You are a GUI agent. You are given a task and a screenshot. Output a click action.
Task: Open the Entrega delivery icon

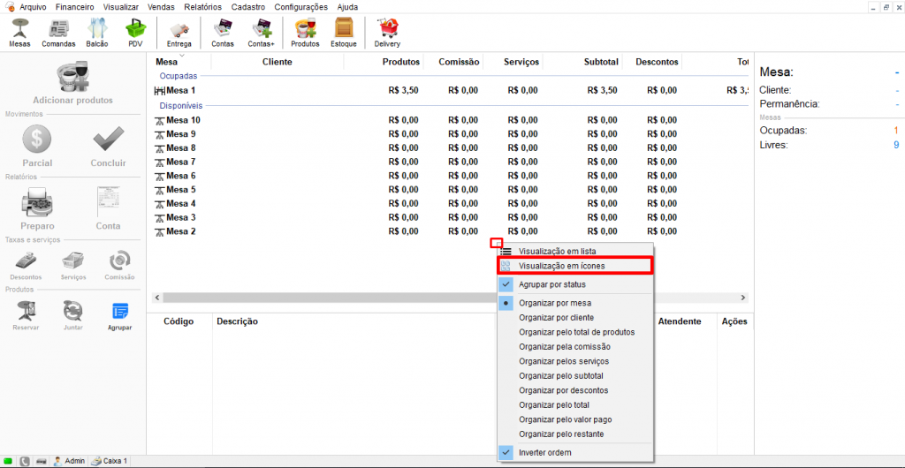coord(179,33)
